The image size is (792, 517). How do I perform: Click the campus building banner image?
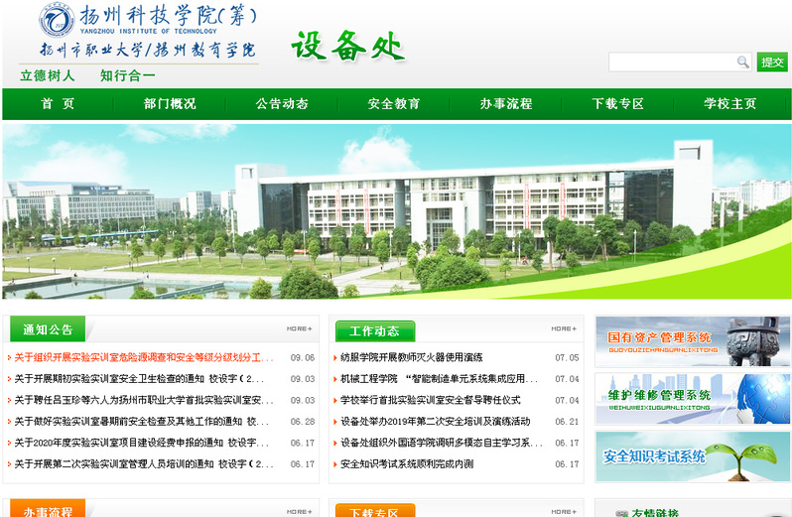(396, 210)
